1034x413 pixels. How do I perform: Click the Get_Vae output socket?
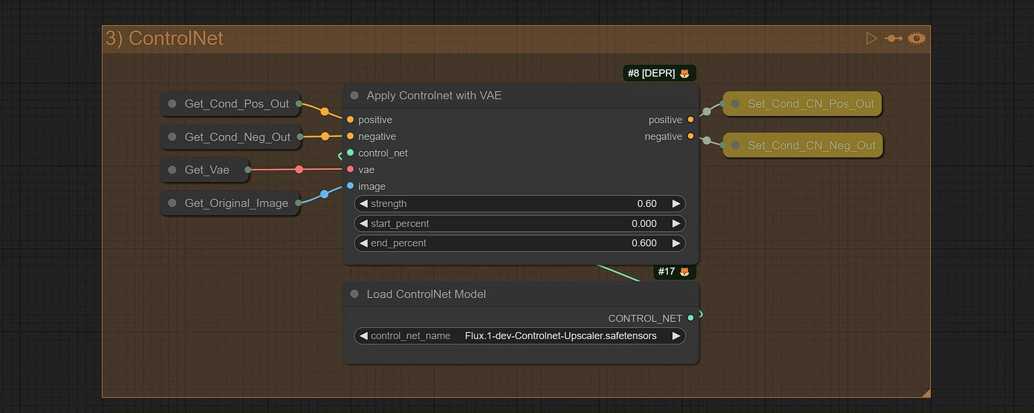pos(248,170)
